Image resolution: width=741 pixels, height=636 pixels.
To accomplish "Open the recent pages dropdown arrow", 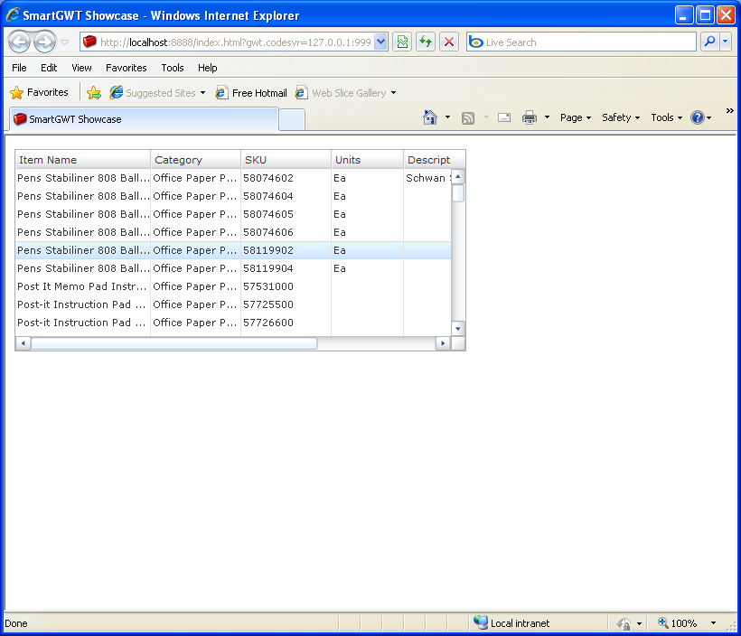I will (x=65, y=42).
